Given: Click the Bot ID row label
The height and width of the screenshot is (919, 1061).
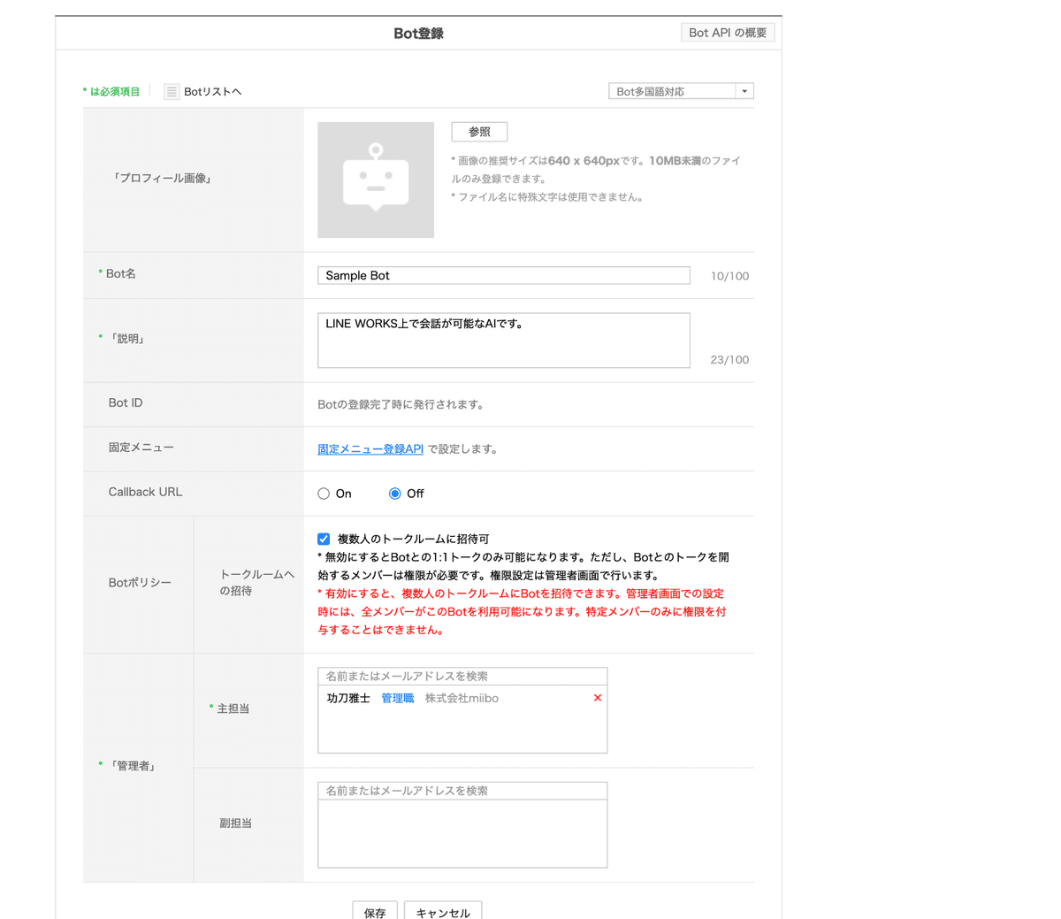Looking at the screenshot, I should click(126, 402).
